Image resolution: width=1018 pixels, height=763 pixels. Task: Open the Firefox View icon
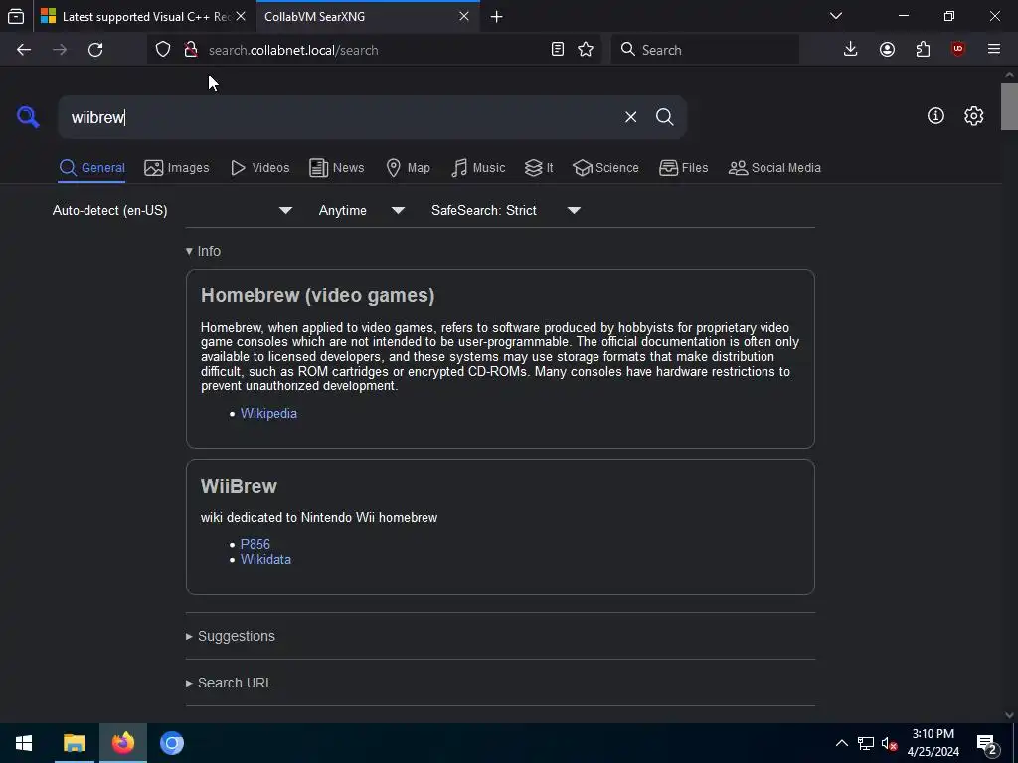click(x=16, y=16)
